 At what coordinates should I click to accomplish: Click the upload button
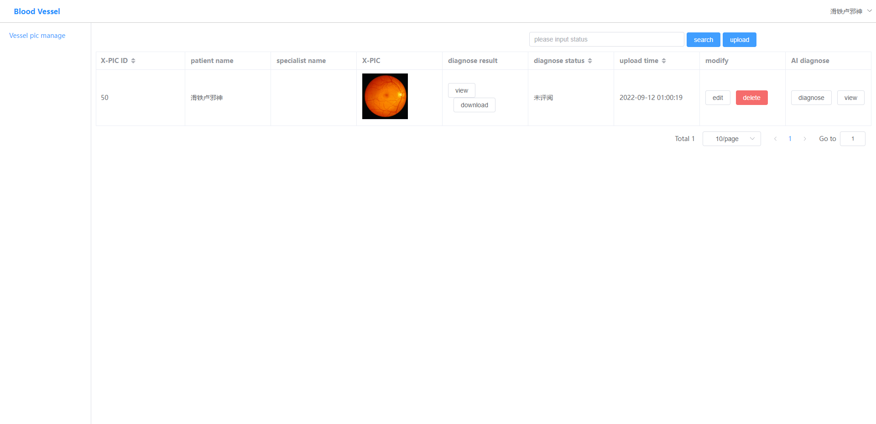click(739, 40)
